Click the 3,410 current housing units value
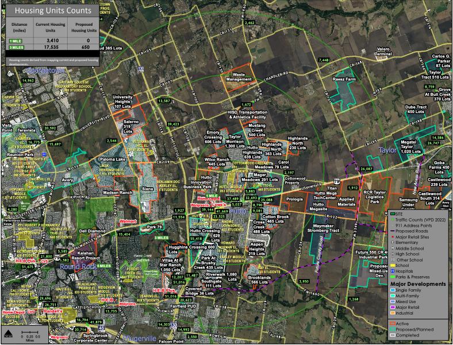Screen dimensions: 453x345 [52, 41]
